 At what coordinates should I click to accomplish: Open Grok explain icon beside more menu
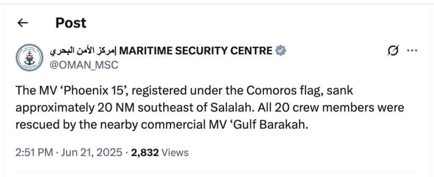point(393,50)
